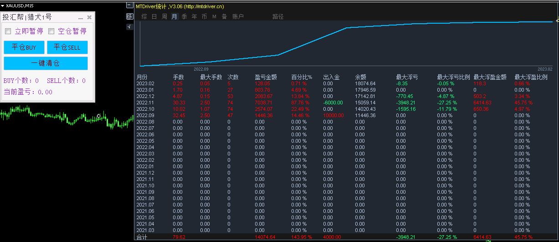Open the mtdriver.cn link in title

point(204,6)
